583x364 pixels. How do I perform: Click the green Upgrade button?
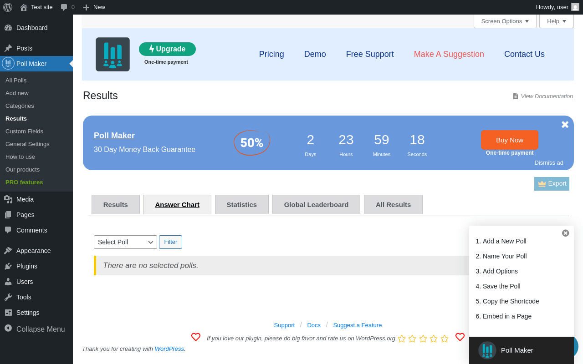pos(167,49)
